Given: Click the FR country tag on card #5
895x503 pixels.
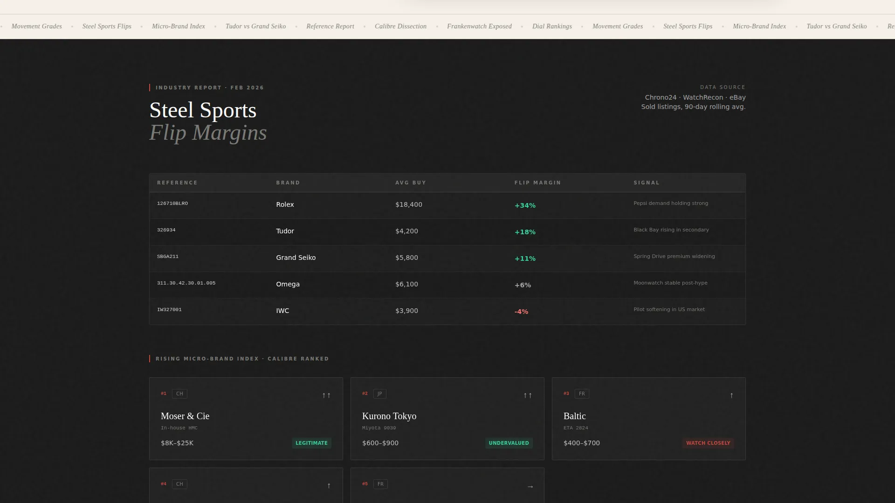Looking at the screenshot, I should (380, 484).
